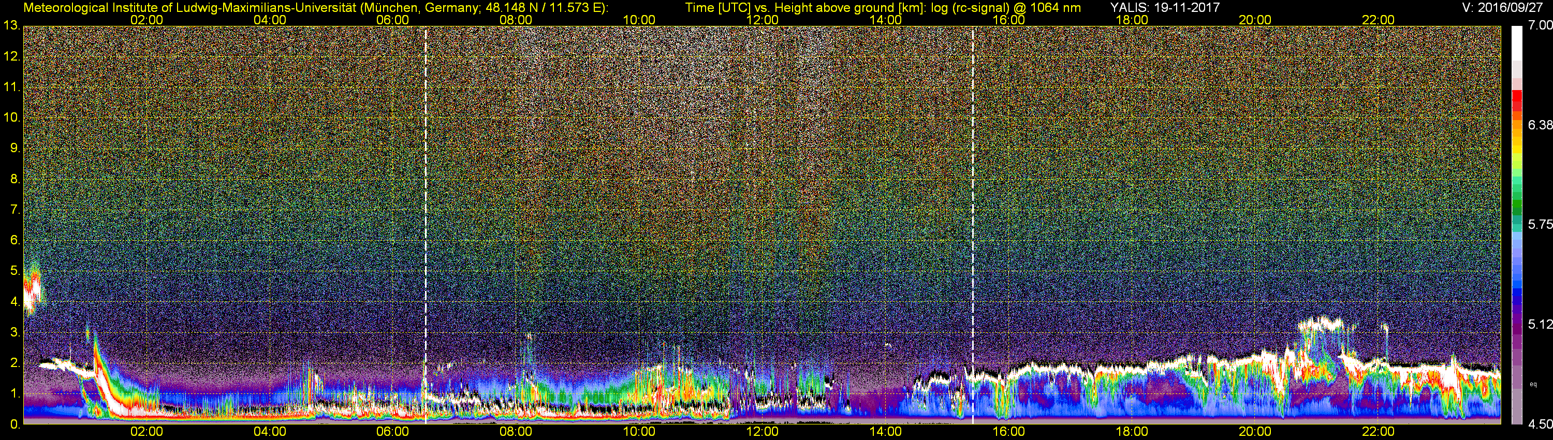
Task: Select the 12:00 label on the top time axis
Action: [762, 20]
